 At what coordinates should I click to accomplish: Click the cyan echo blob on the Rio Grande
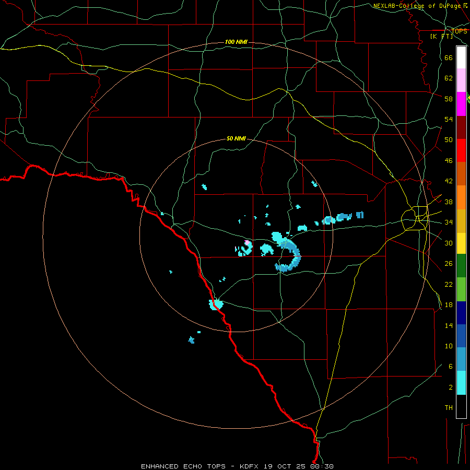click(216, 304)
